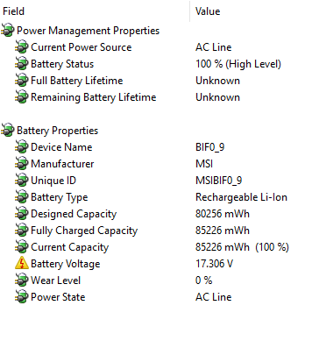The height and width of the screenshot is (348, 319).
Task: Click the icon beside Power State
Action: [x=22, y=297]
